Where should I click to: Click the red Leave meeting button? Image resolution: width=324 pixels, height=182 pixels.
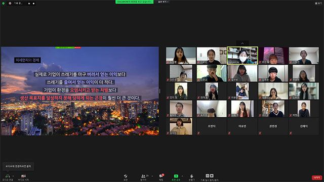click(x=317, y=177)
